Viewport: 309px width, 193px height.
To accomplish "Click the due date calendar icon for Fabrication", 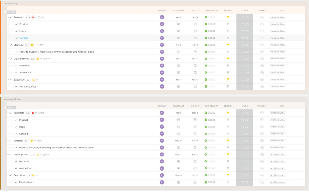I will pos(195,182).
